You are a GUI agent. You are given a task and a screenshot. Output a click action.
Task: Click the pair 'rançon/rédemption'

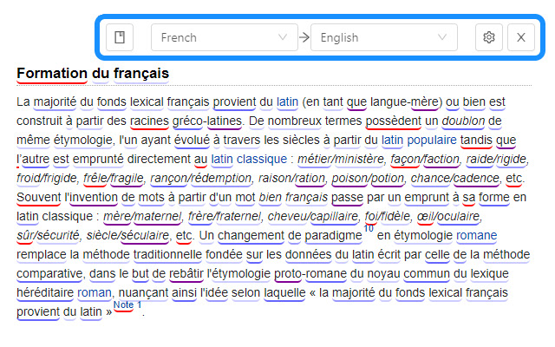(x=200, y=179)
